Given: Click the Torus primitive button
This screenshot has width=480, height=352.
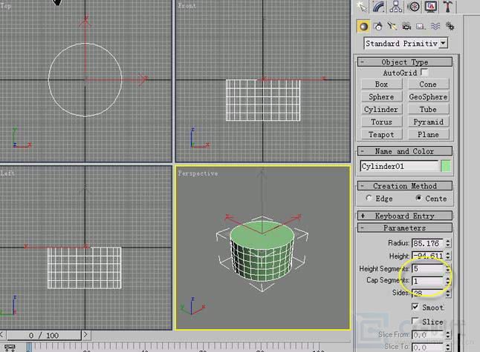Looking at the screenshot, I should point(382,122).
